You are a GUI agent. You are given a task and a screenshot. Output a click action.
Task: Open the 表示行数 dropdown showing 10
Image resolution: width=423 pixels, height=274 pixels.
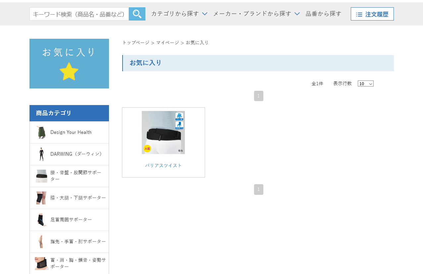366,83
